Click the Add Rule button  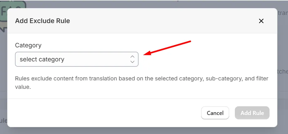click(x=252, y=113)
